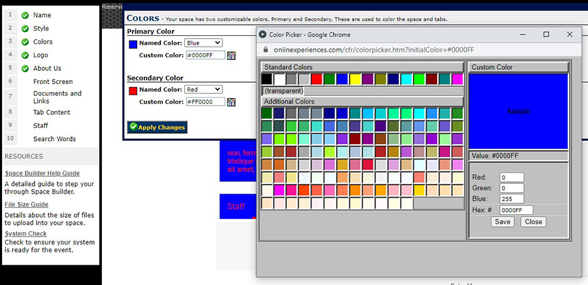Image resolution: width=588 pixels, height=285 pixels.
Task: Select the black standard color swatch
Action: [267, 79]
